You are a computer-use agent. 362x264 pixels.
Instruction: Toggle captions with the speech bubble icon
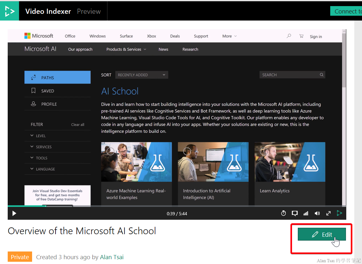coord(295,213)
